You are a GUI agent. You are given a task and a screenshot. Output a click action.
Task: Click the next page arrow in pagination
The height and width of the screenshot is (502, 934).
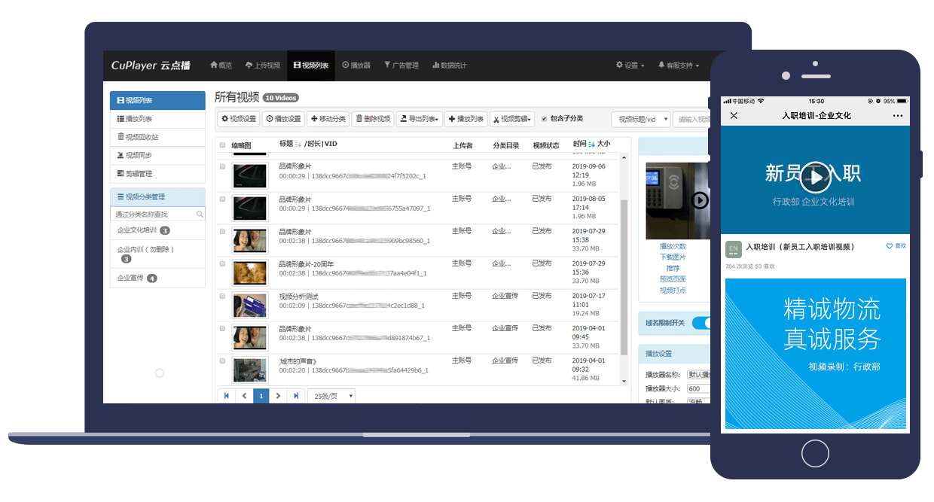pyautogui.click(x=279, y=396)
